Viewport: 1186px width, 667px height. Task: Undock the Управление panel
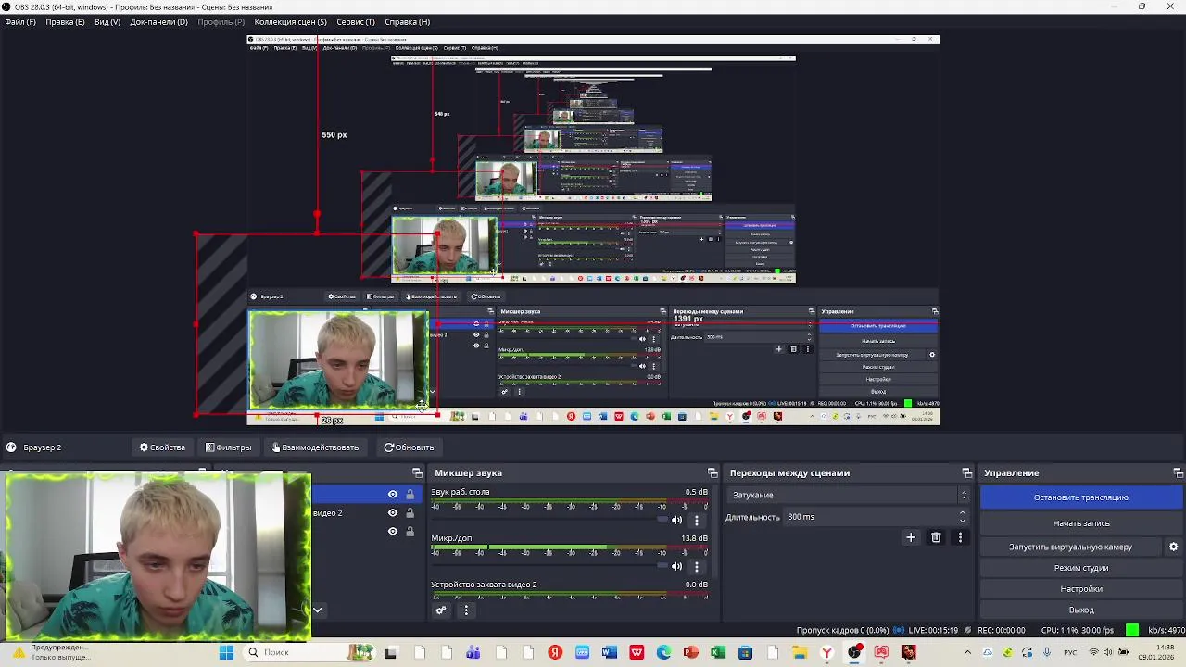(x=1178, y=472)
